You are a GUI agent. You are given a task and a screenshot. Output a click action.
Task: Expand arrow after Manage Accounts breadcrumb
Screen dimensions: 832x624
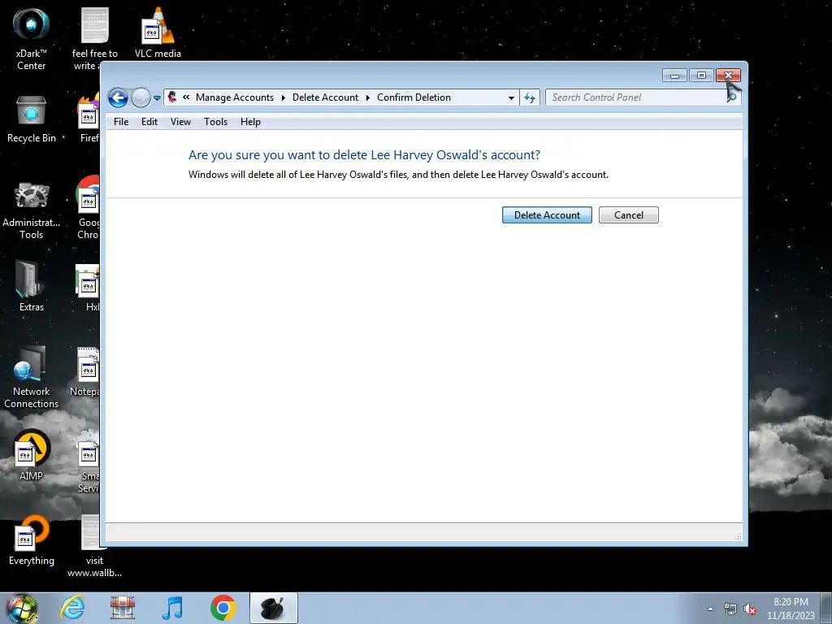pyautogui.click(x=283, y=97)
